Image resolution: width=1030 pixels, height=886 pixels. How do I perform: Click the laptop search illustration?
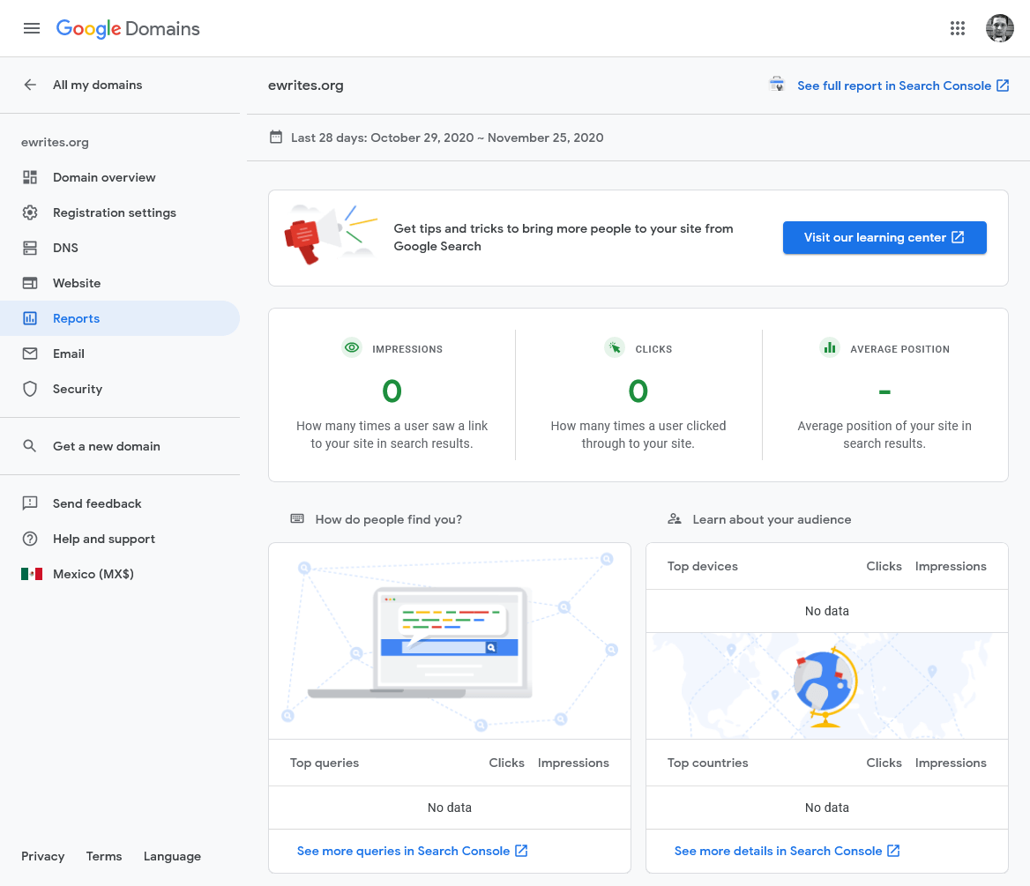coord(450,641)
